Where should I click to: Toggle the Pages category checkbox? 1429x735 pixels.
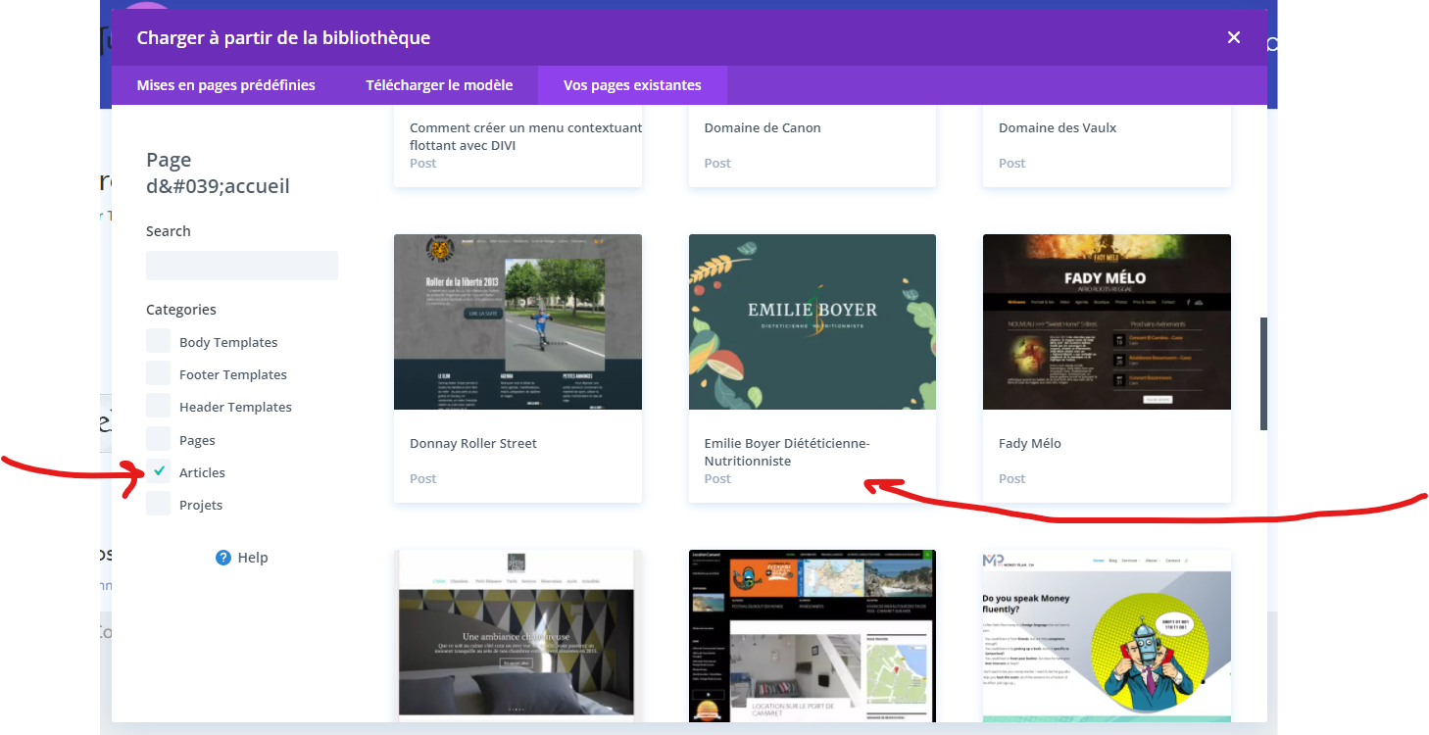(159, 439)
